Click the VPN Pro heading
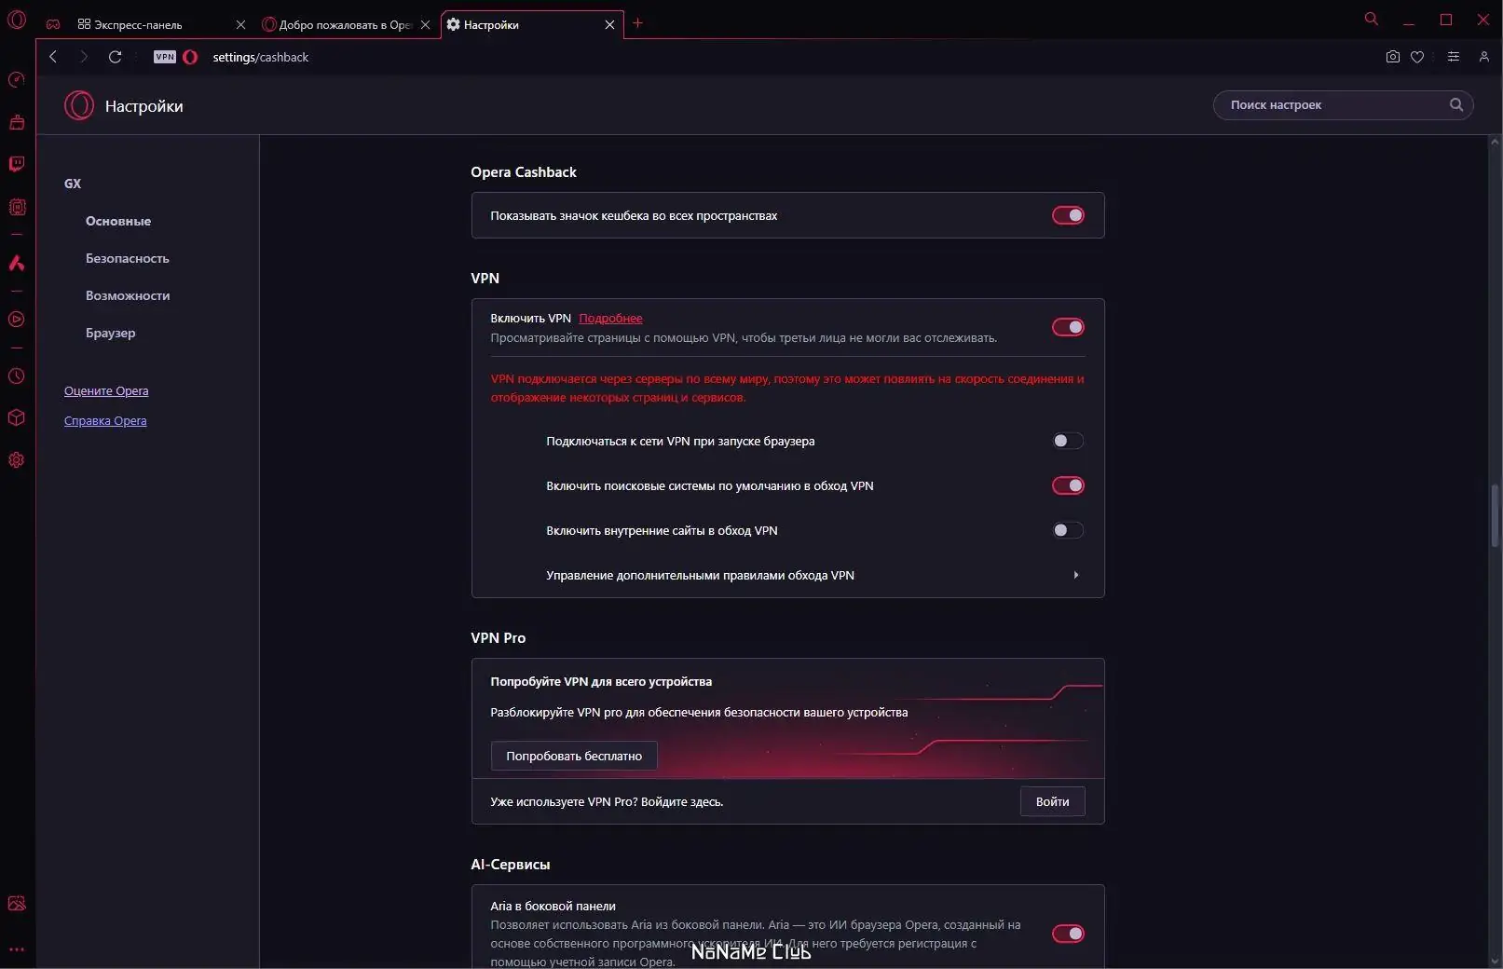Image resolution: width=1503 pixels, height=969 pixels. (x=498, y=637)
